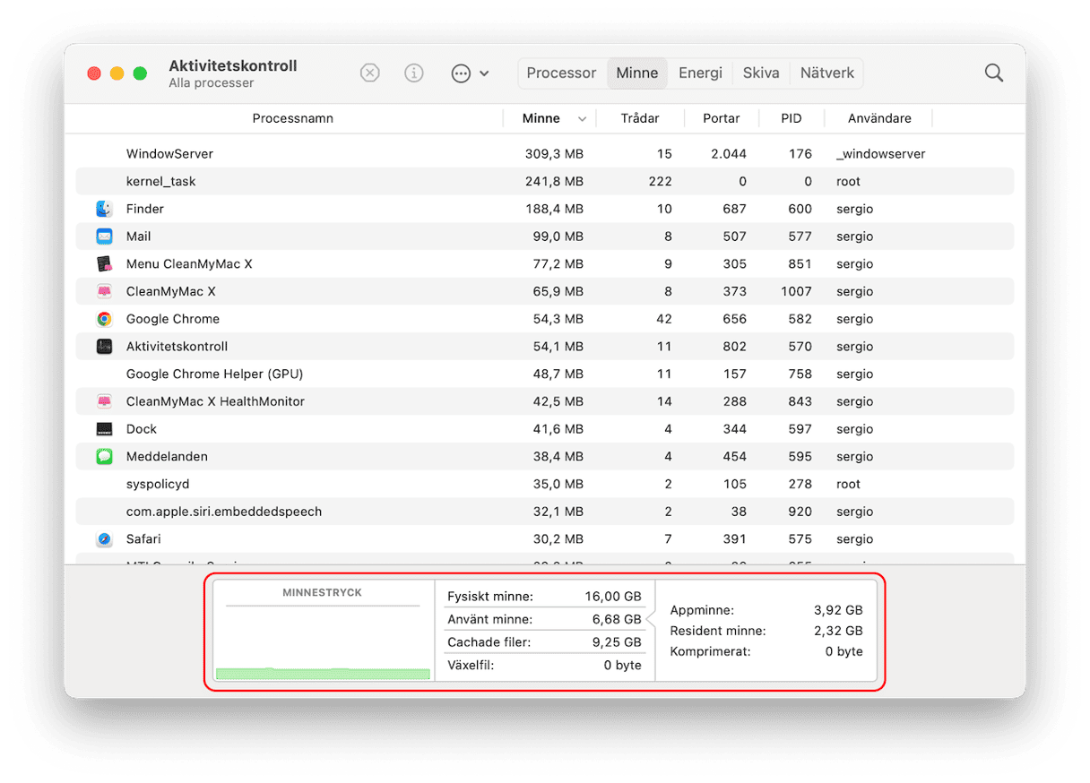Select the Google Chrome Helper (GPU) row

click(x=545, y=374)
